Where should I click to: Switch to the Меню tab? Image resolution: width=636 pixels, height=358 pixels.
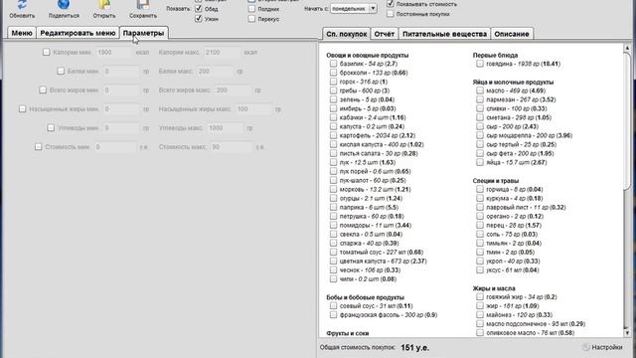tap(22, 33)
